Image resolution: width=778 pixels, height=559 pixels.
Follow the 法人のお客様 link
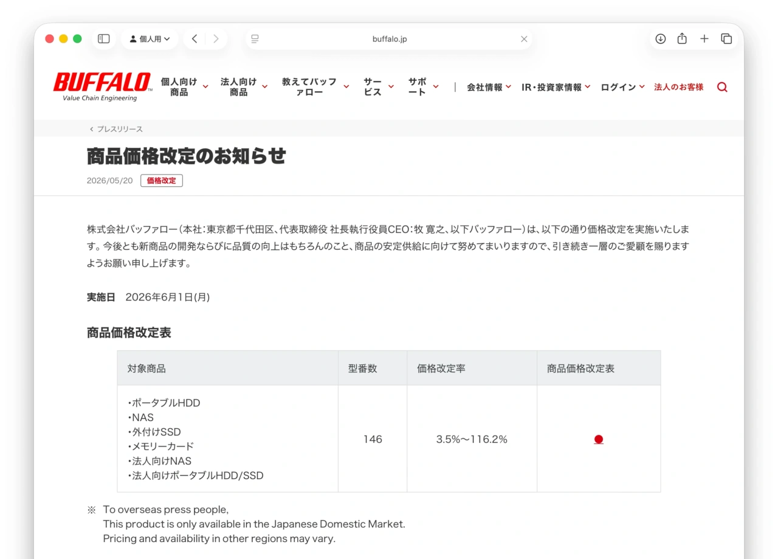point(678,88)
